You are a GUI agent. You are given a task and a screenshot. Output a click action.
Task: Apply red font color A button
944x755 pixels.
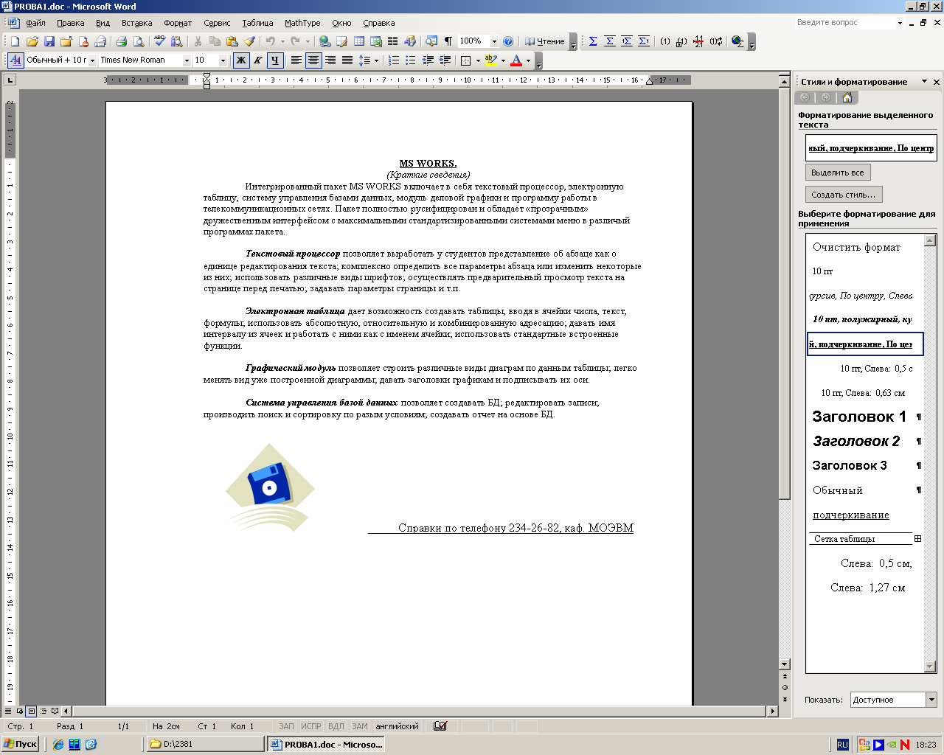pyautogui.click(x=516, y=60)
